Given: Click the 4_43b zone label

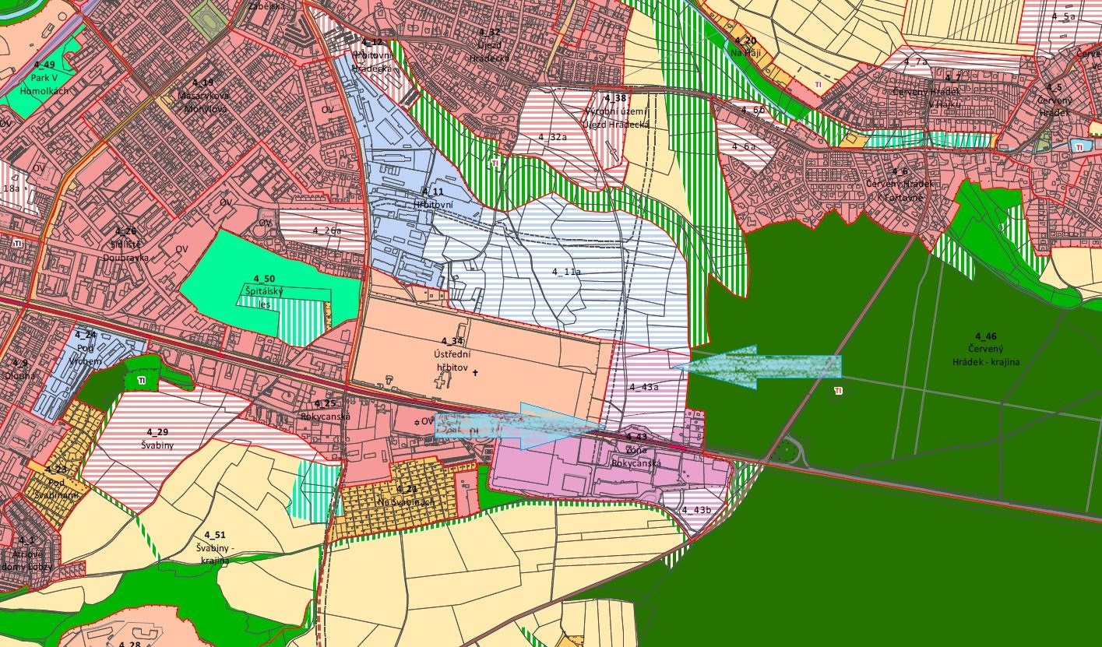Looking at the screenshot, I should click(696, 511).
